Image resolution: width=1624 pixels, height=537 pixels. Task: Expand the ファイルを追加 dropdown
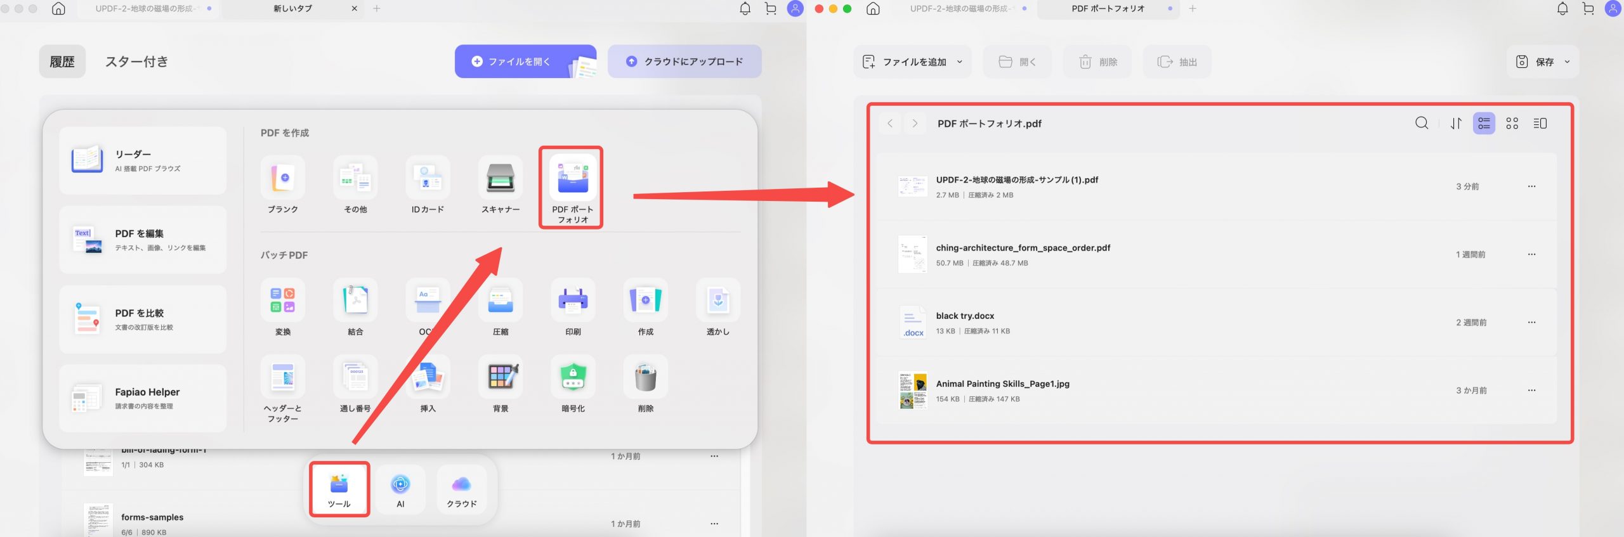pyautogui.click(x=959, y=62)
